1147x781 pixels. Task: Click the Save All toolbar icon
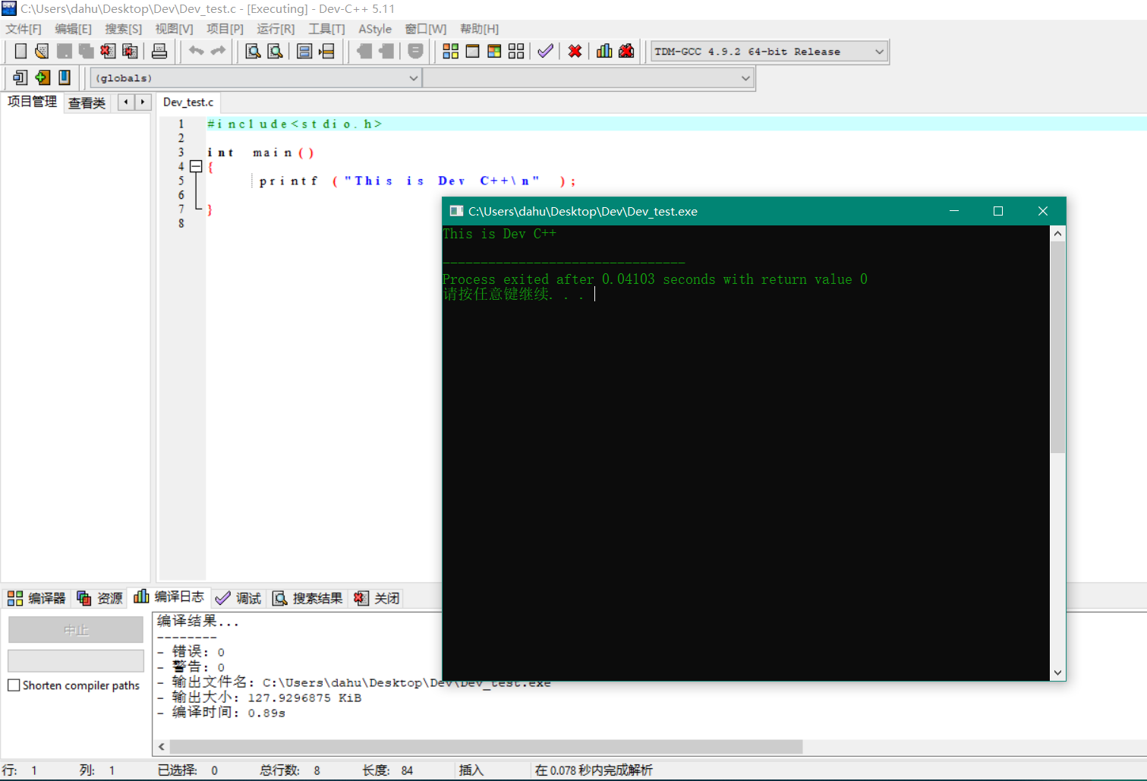[x=87, y=51]
